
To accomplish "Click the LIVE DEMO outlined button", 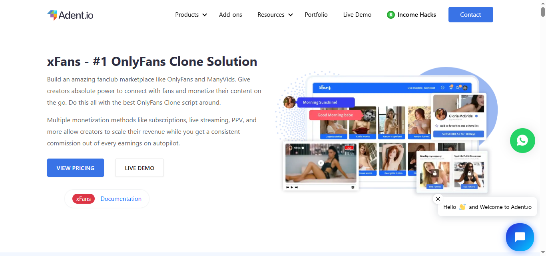I will [139, 168].
